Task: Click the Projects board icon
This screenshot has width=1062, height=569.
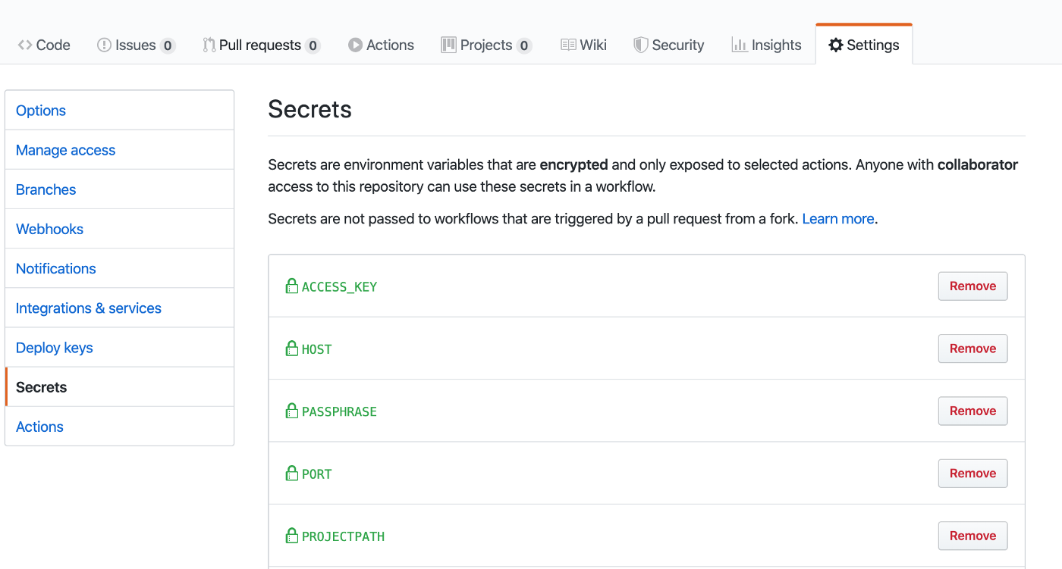Action: pyautogui.click(x=448, y=45)
